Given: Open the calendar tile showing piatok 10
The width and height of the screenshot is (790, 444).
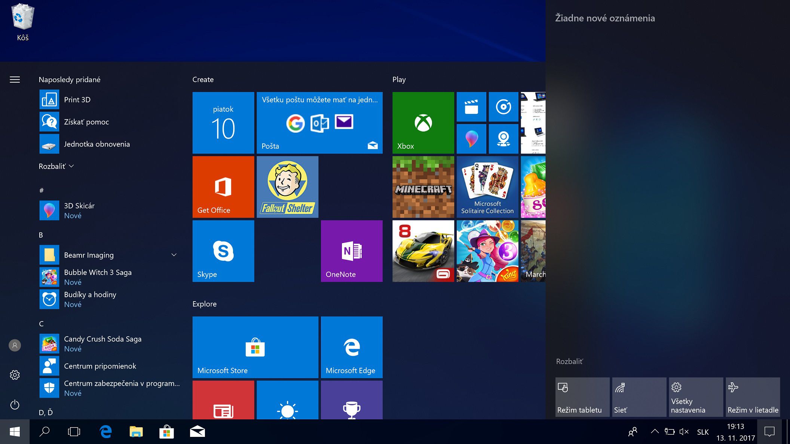Looking at the screenshot, I should pos(223,123).
